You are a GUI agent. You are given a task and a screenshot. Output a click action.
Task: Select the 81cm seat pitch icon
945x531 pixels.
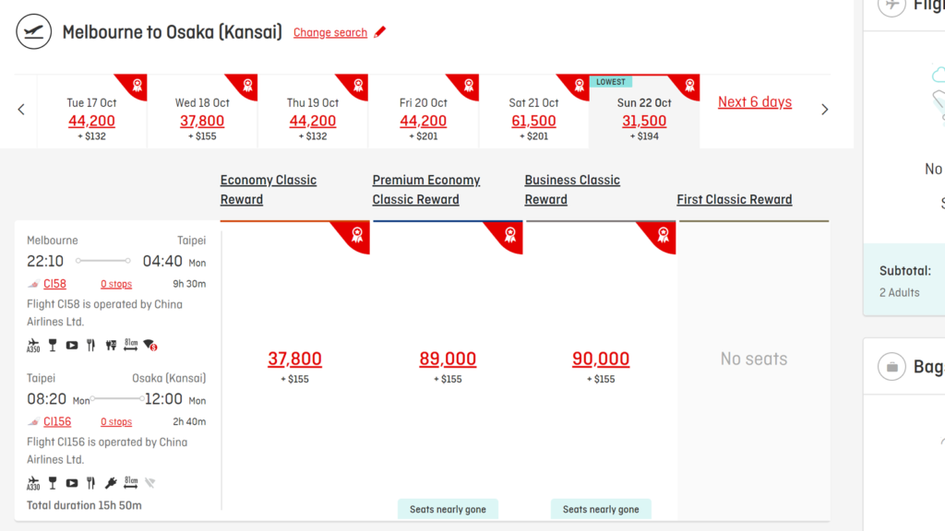point(130,344)
